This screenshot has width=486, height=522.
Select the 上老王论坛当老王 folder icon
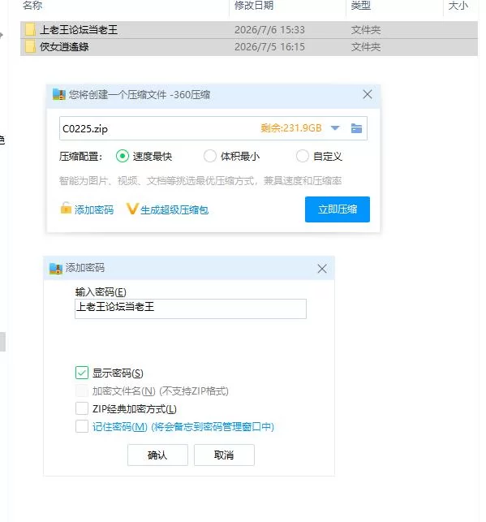tap(30, 29)
